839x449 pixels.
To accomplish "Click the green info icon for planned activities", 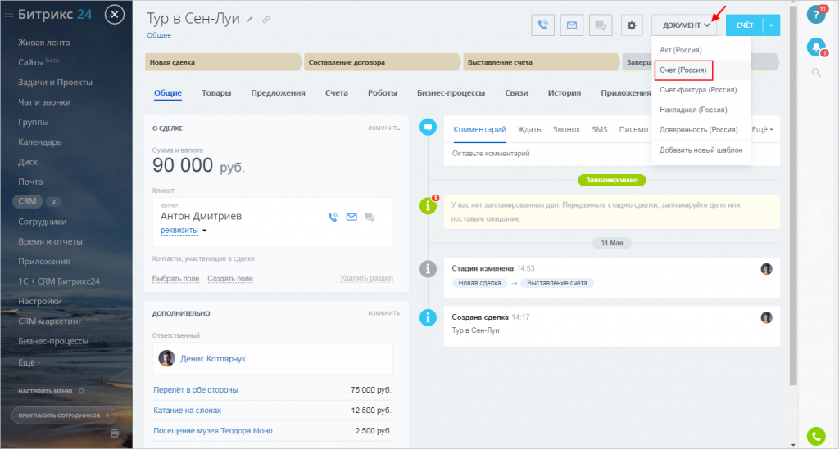I will click(x=428, y=205).
